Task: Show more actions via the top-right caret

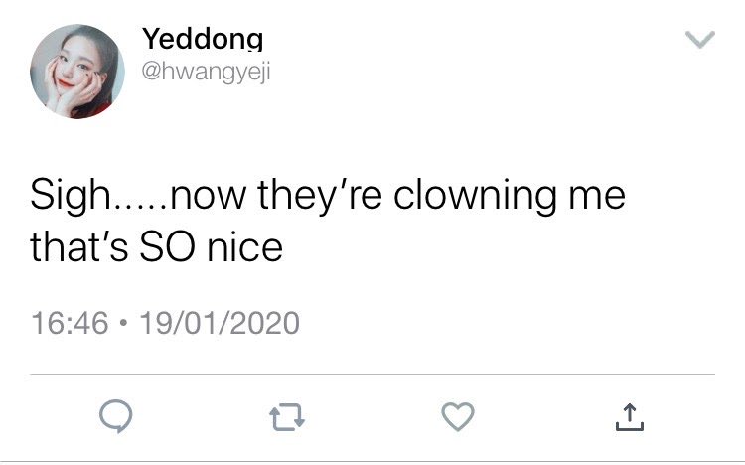Action: [700, 40]
